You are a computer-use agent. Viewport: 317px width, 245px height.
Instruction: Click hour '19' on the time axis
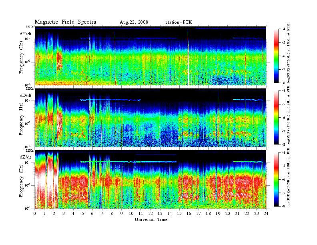[218, 213]
